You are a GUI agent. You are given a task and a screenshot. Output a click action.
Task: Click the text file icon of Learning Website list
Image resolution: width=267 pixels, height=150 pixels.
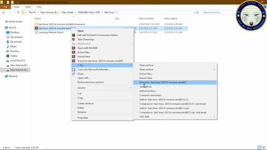coord(36,32)
